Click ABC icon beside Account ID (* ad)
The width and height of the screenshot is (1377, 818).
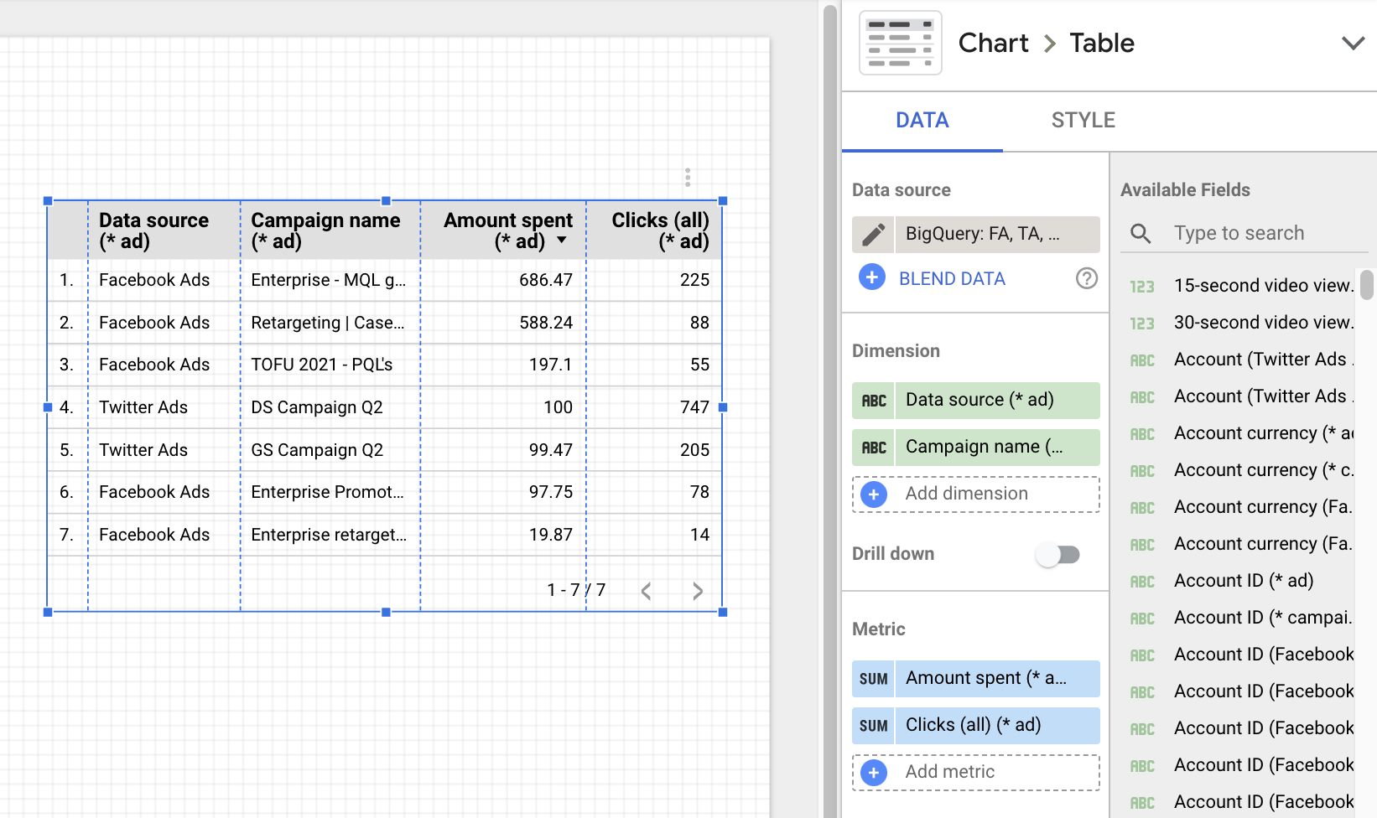pos(1142,582)
